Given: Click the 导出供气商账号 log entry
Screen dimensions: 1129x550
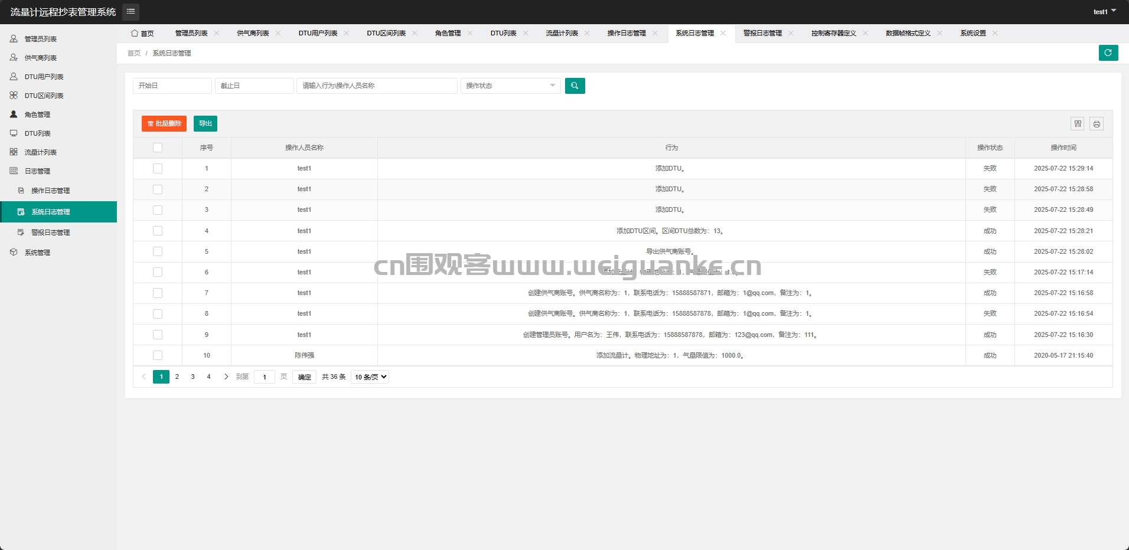Looking at the screenshot, I should [x=670, y=251].
